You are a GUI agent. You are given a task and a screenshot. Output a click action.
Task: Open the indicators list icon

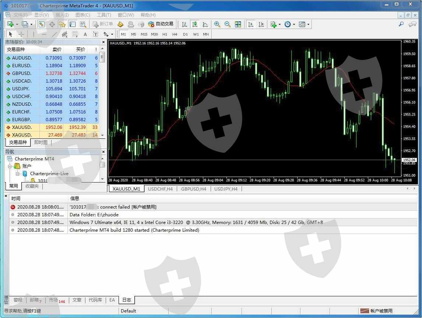pos(274,24)
